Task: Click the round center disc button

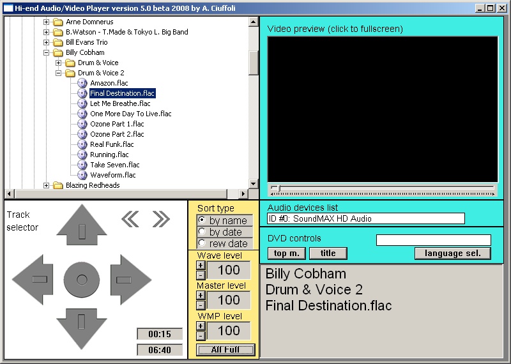Action: click(x=82, y=278)
